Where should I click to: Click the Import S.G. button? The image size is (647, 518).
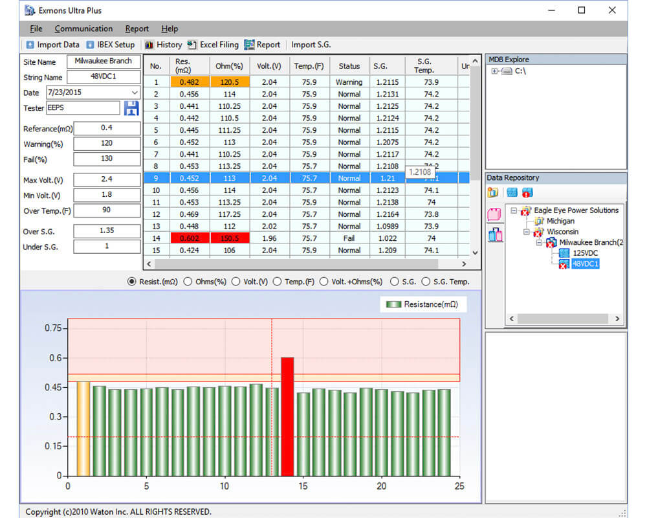pyautogui.click(x=311, y=45)
